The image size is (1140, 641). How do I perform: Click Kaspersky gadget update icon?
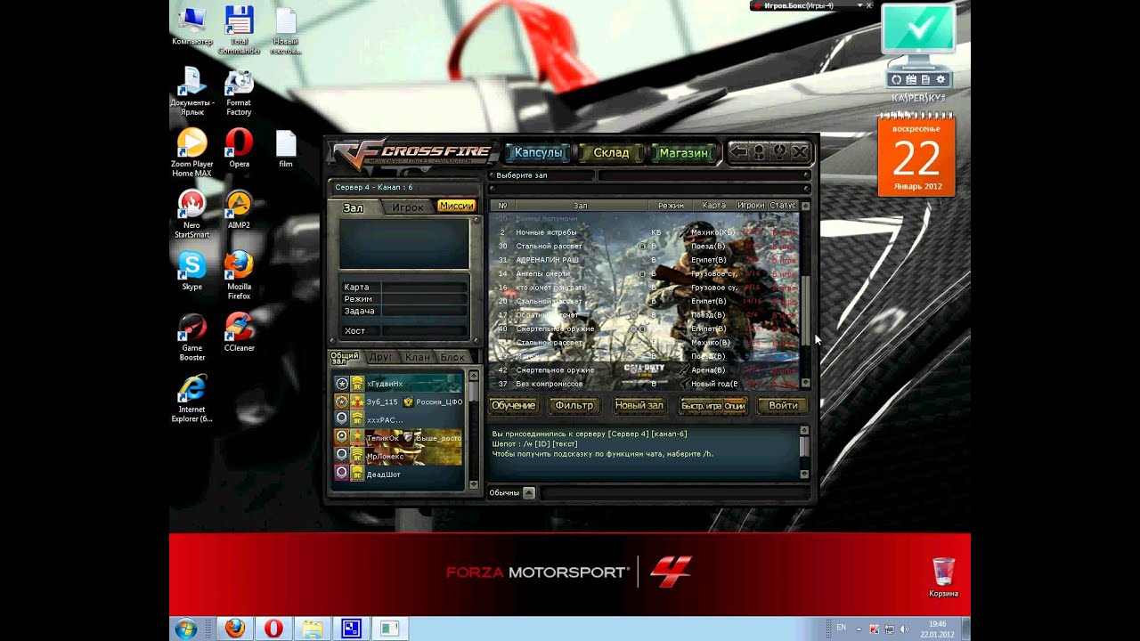[x=897, y=80]
